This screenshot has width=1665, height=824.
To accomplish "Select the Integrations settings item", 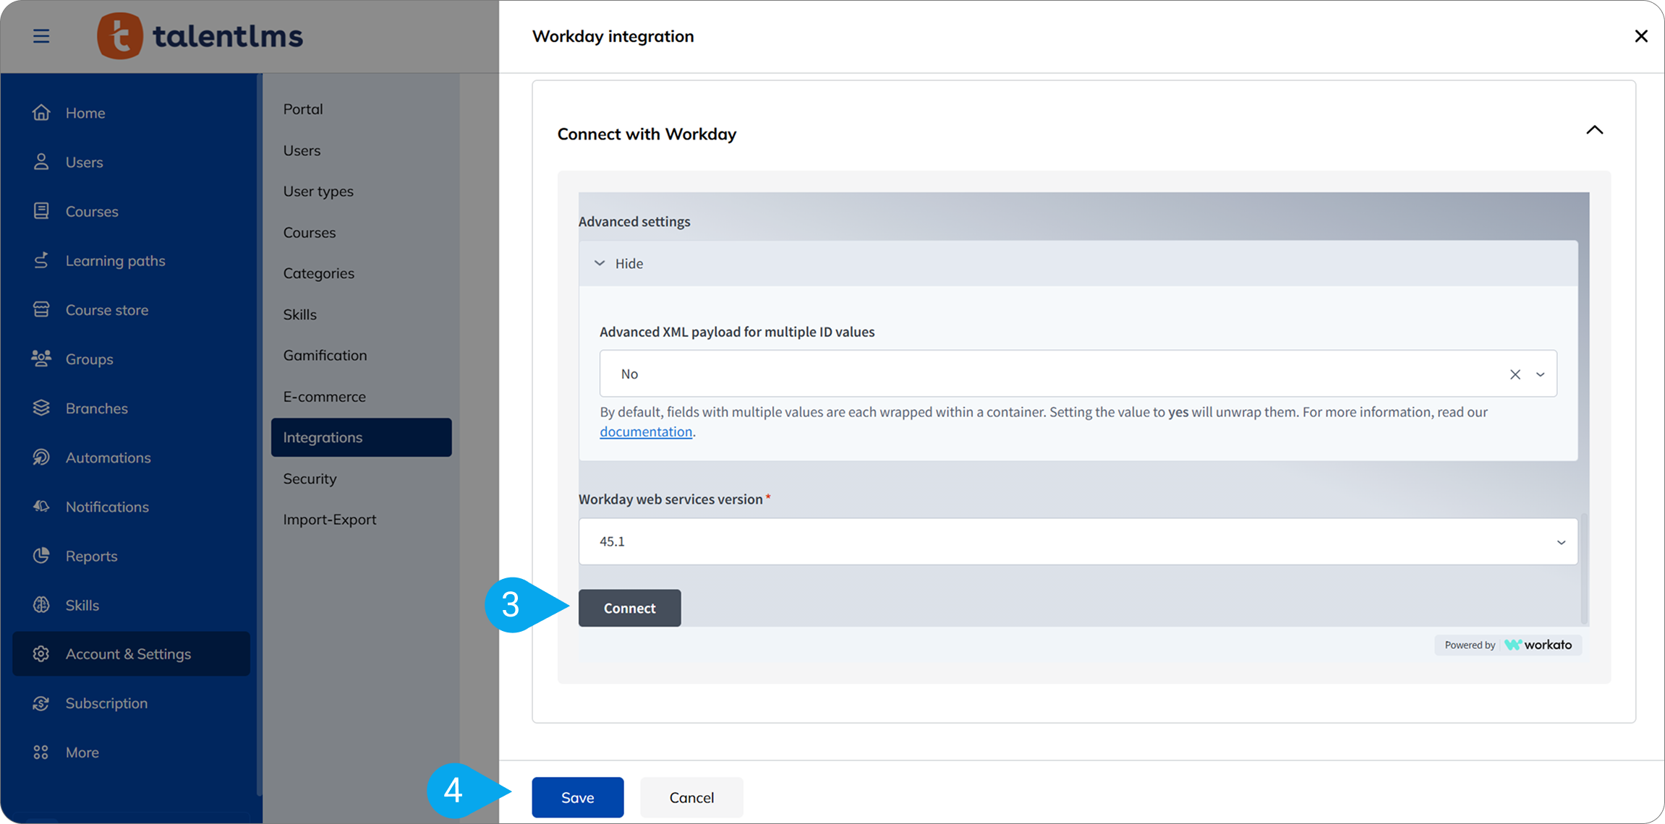I will [361, 437].
